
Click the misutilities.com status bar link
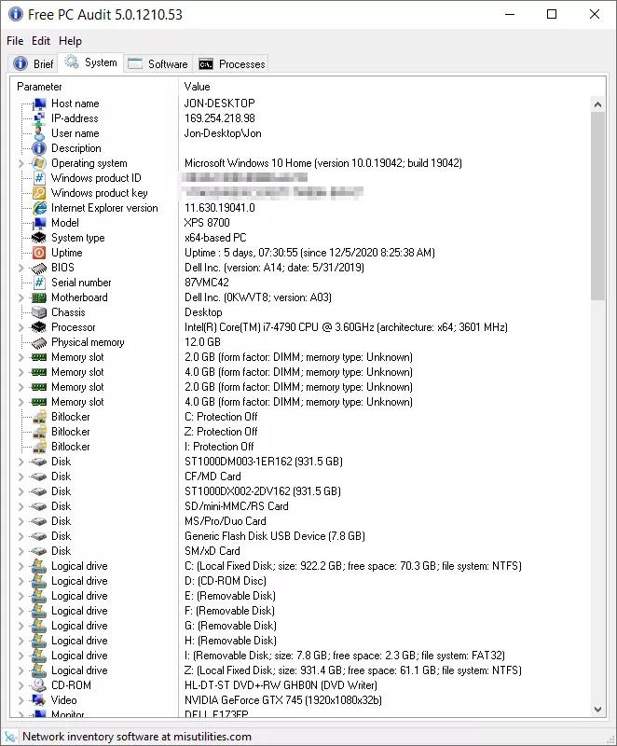136,737
